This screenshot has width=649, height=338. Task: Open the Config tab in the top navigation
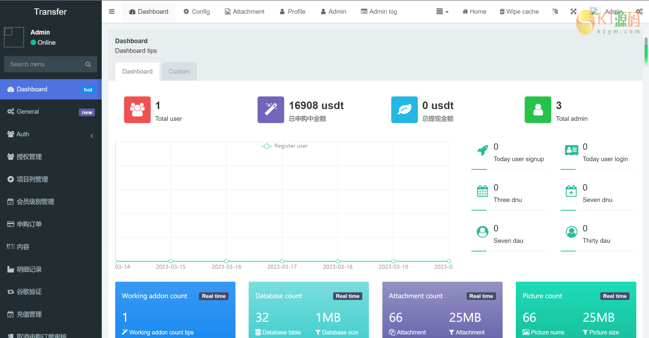[196, 12]
